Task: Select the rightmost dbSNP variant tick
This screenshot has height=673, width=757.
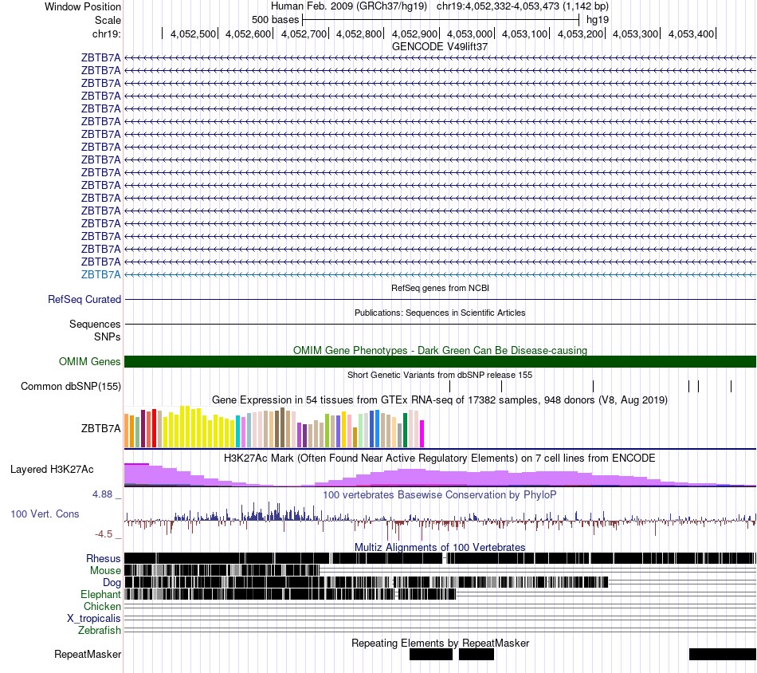Action: [731, 386]
